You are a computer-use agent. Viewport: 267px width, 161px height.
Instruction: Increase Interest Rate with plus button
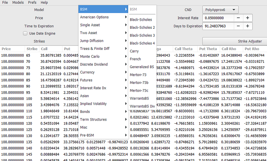[248, 18]
